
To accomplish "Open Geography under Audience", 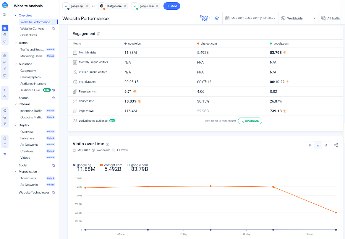I will pyautogui.click(x=28, y=71).
